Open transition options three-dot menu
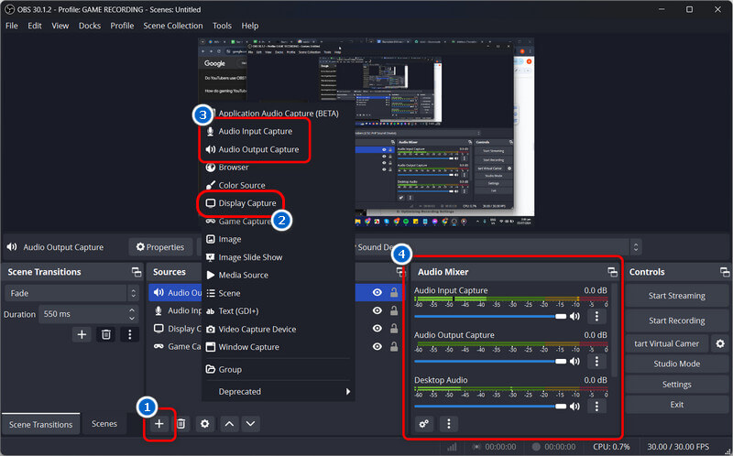The image size is (733, 456). coord(130,334)
